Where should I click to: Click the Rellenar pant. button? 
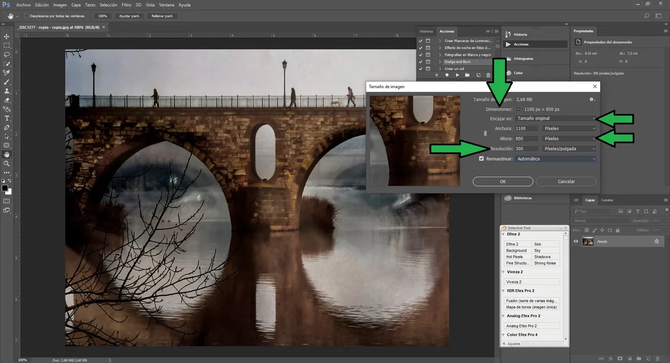point(162,16)
